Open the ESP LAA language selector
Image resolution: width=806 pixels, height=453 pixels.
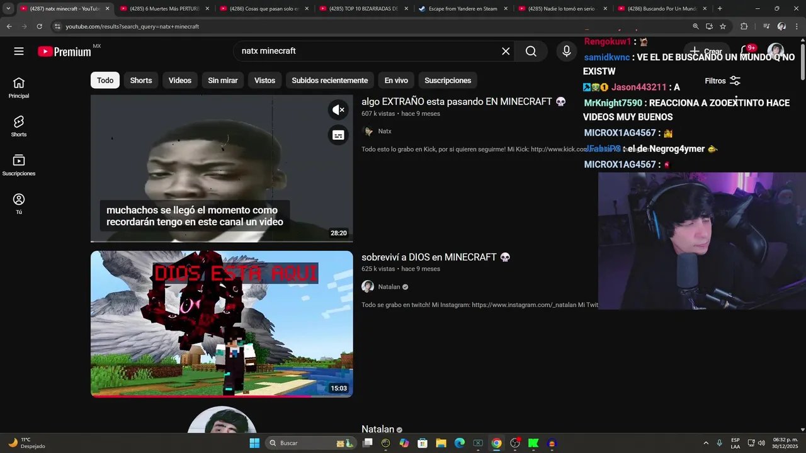coord(735,443)
